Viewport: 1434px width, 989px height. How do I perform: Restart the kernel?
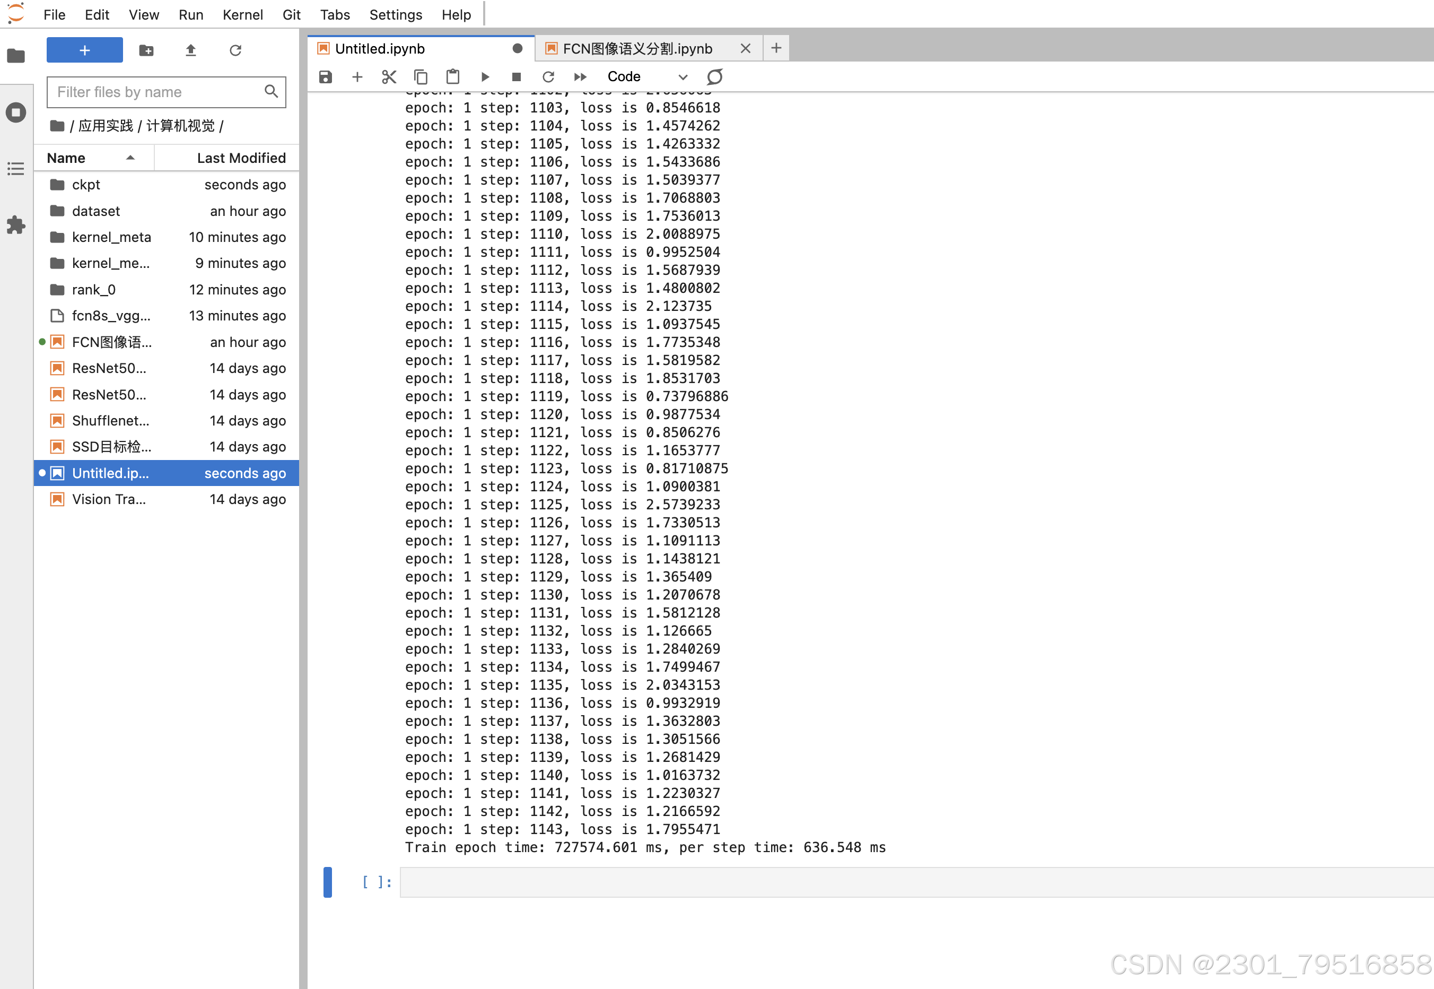(x=548, y=77)
